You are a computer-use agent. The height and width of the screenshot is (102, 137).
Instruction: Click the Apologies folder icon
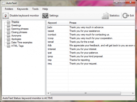[x=9, y=39]
